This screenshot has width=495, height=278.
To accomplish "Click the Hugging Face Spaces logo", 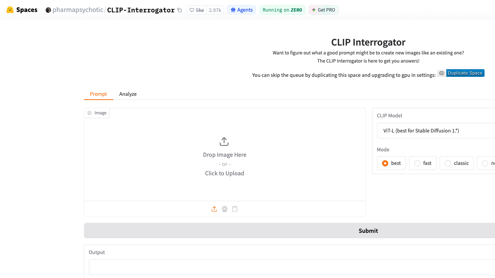I will 22,10.
